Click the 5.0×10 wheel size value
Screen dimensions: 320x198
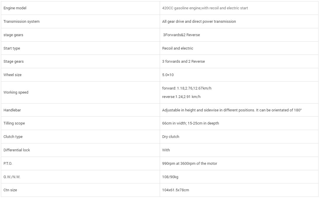pos(168,75)
